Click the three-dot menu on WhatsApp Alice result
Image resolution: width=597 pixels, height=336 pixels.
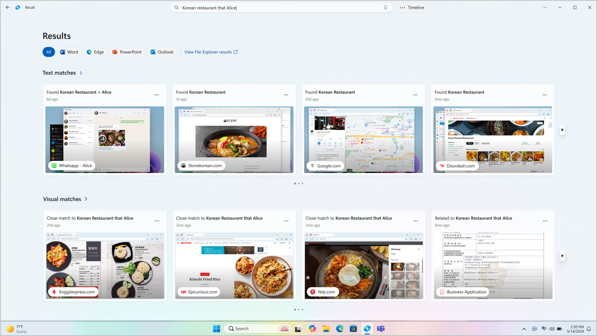157,95
